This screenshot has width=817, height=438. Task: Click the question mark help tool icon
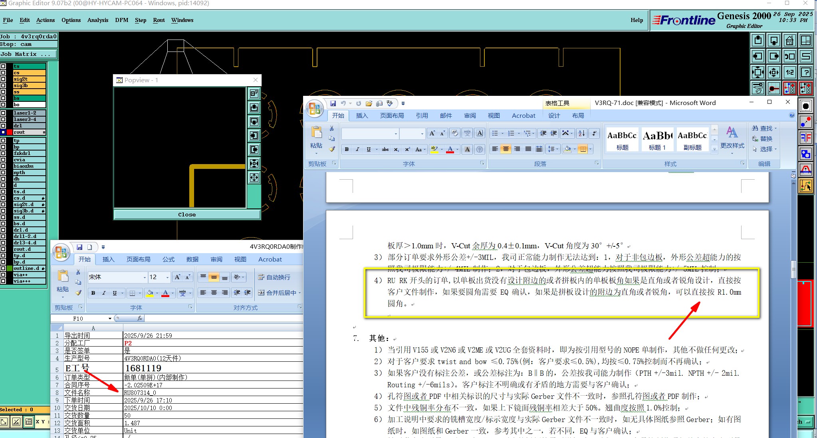806,72
